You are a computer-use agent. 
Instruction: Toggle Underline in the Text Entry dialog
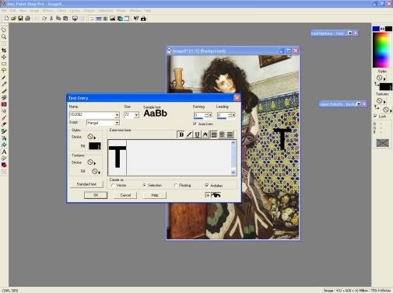(x=197, y=134)
